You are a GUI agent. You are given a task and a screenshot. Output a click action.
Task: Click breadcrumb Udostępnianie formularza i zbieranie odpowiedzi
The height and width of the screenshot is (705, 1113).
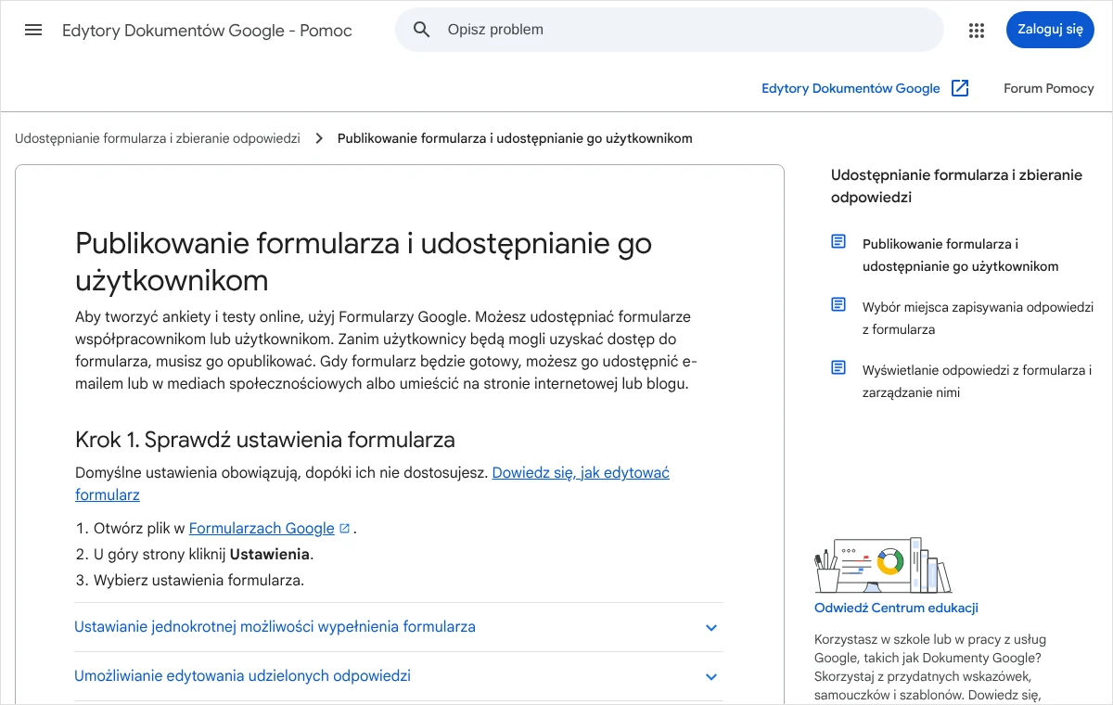pos(158,138)
